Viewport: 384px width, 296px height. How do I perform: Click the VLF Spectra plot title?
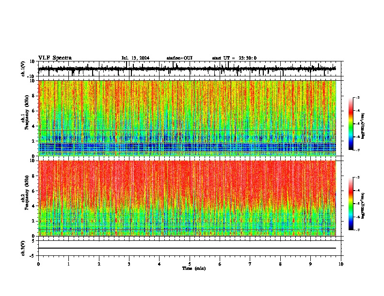pos(55,58)
